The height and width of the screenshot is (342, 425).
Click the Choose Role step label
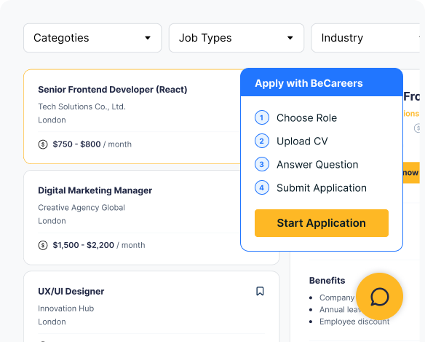(307, 118)
